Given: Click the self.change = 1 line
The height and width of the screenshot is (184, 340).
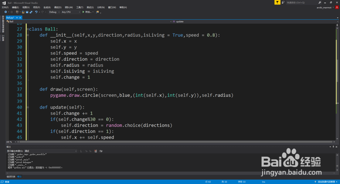Looking at the screenshot, I should (x=70, y=77).
